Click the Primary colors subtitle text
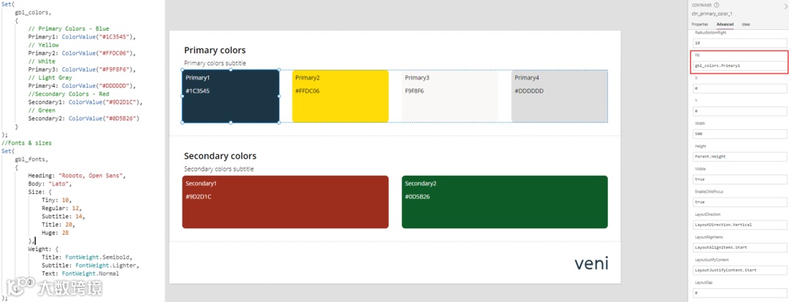 click(215, 63)
